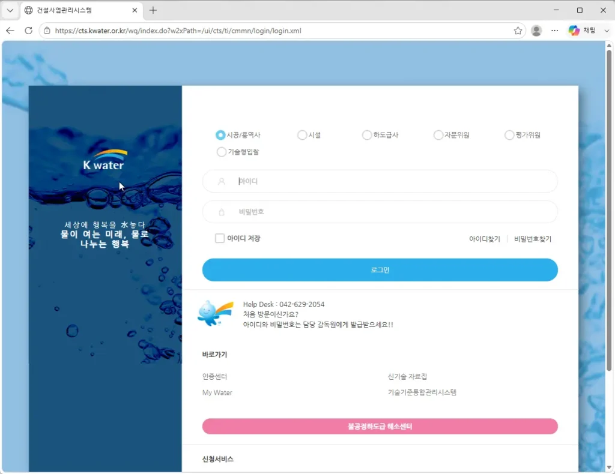Screen dimensions: 615x474
Task: Open the 아이디찾기 link
Action: coord(485,239)
